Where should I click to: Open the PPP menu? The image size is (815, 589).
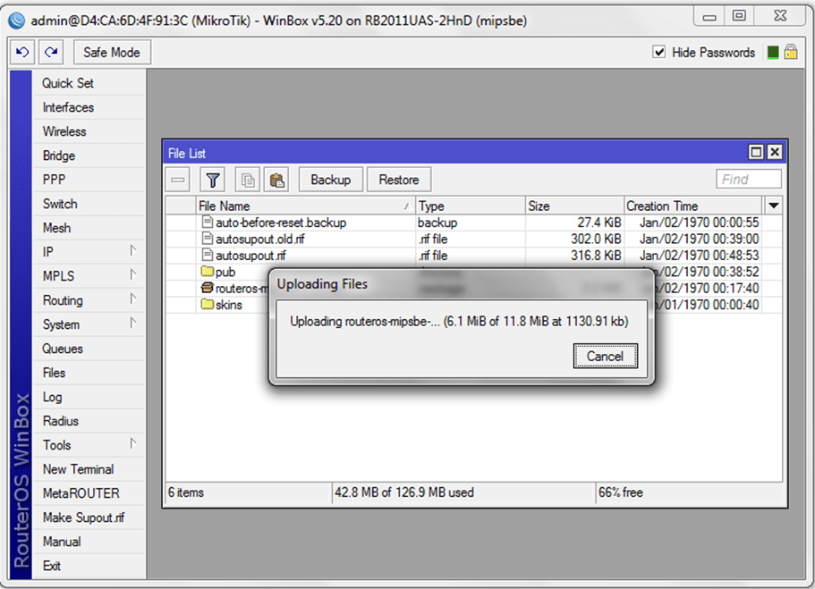click(x=89, y=180)
